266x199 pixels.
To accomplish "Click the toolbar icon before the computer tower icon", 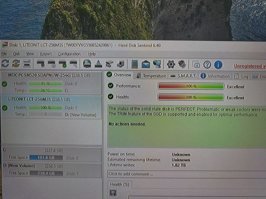I will (109, 64).
